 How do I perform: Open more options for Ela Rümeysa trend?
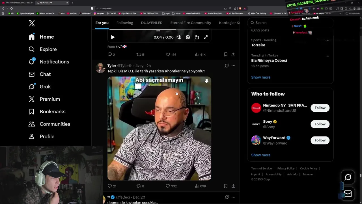pos(327,56)
